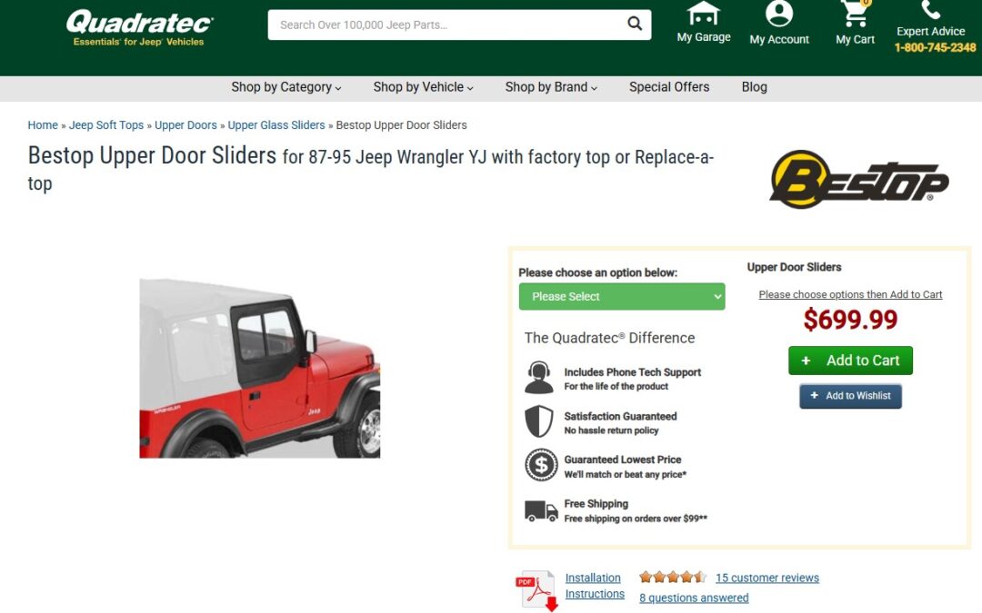Click the Add to Wishlist button
The image size is (982, 613).
[850, 396]
